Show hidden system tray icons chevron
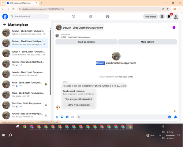 (x=160, y=135)
